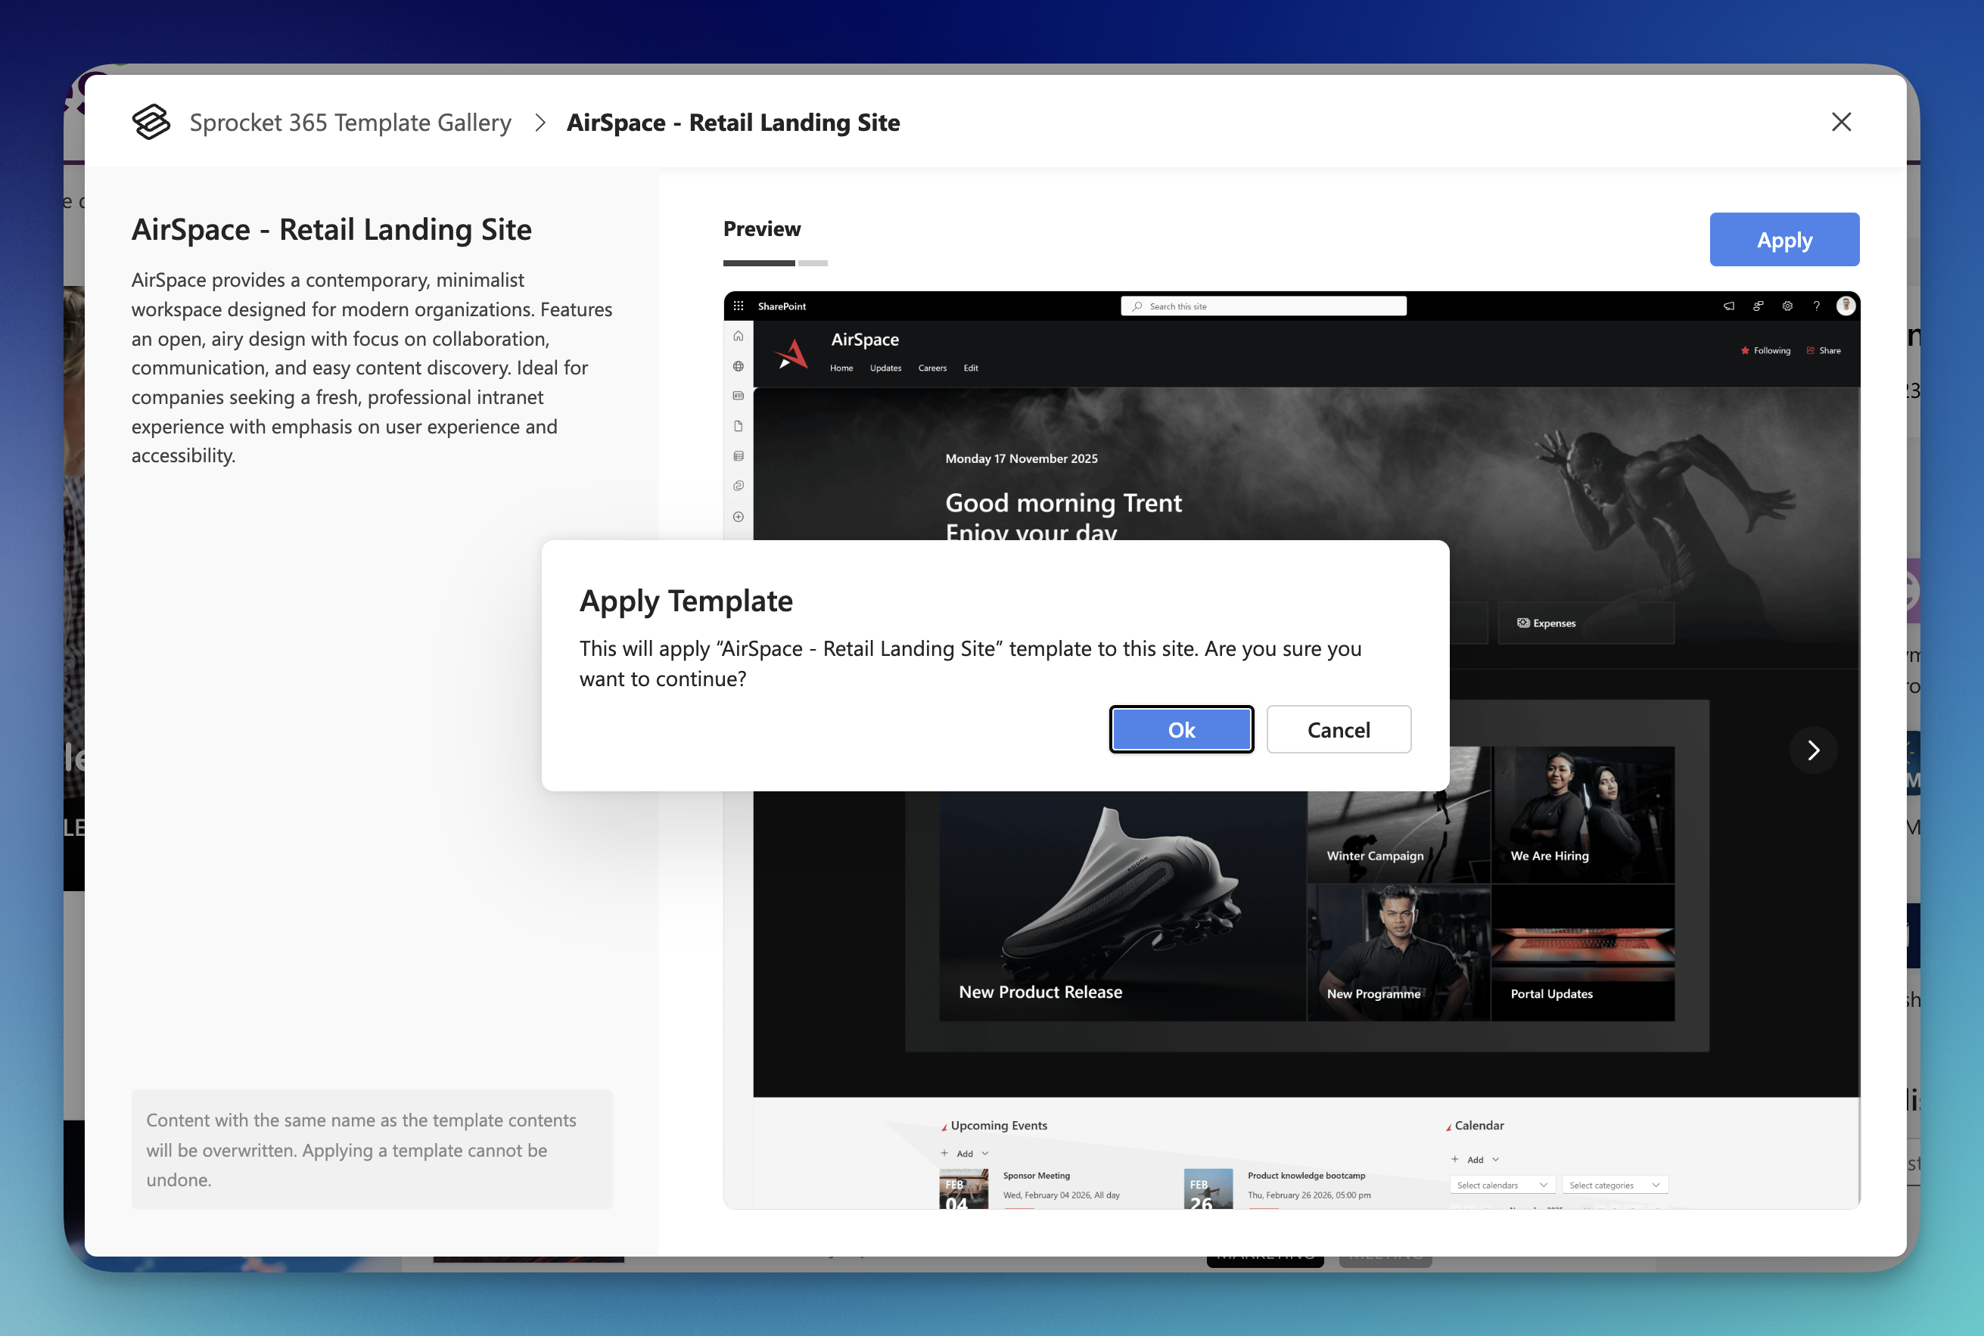Open the Create plus icon in sidebar

739,517
